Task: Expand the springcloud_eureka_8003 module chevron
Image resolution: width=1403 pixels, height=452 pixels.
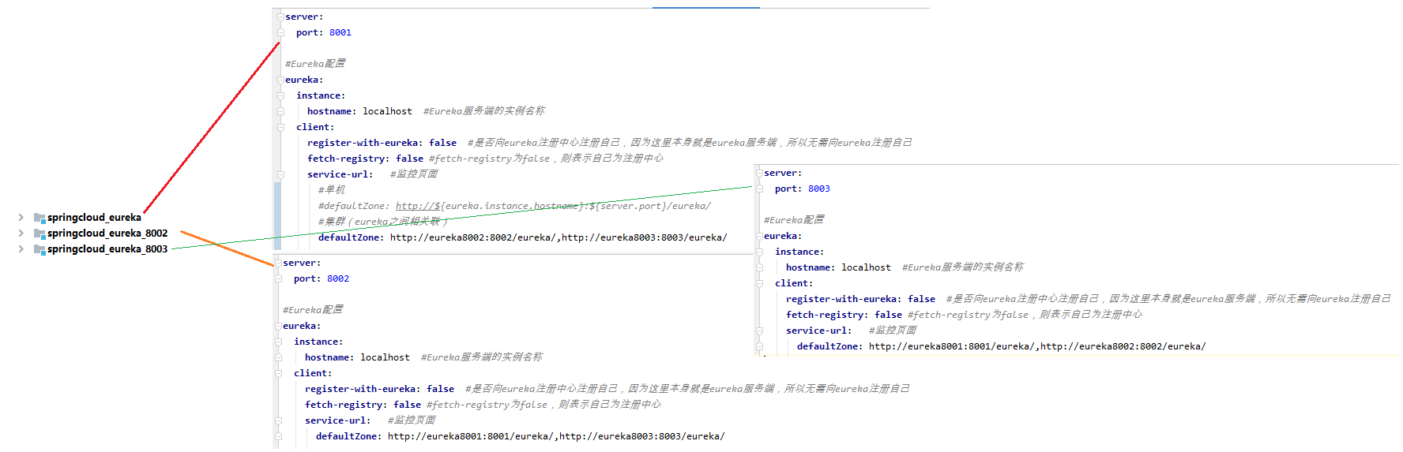Action: (21, 248)
